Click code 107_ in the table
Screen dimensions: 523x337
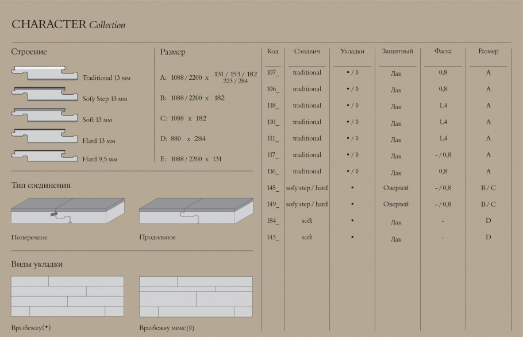pyautogui.click(x=273, y=73)
